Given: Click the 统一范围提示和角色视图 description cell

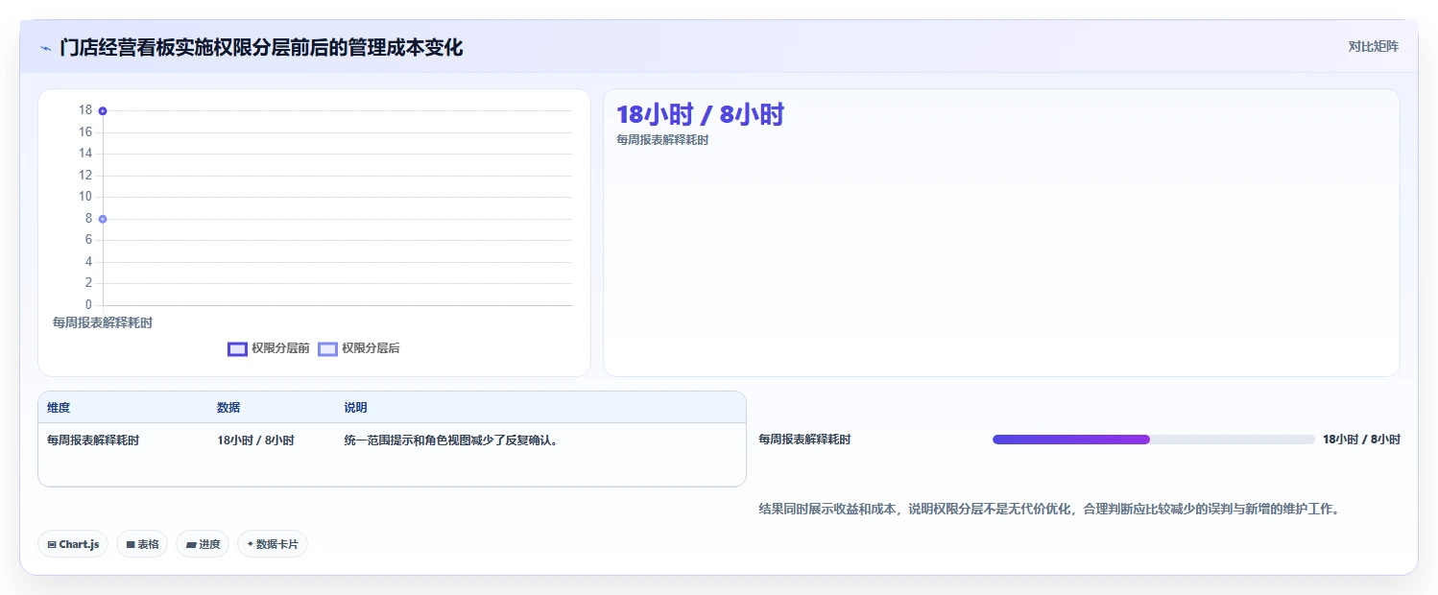Looking at the screenshot, I should (x=451, y=440).
